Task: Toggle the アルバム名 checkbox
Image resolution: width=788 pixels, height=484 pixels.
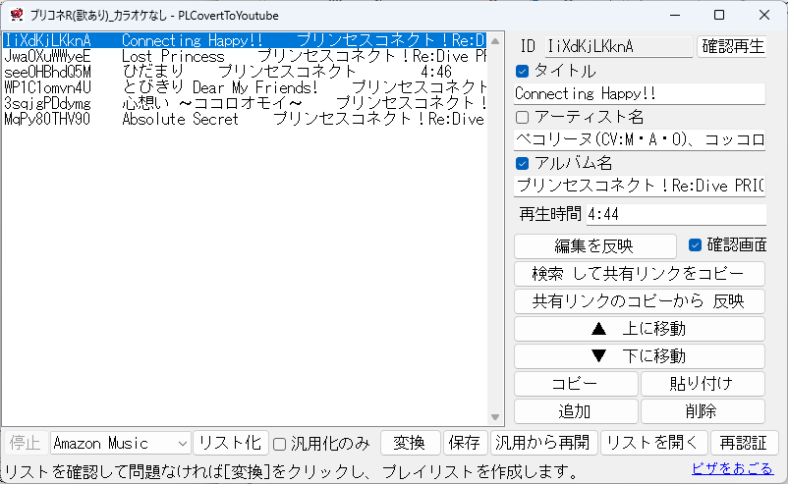Action: [x=523, y=163]
